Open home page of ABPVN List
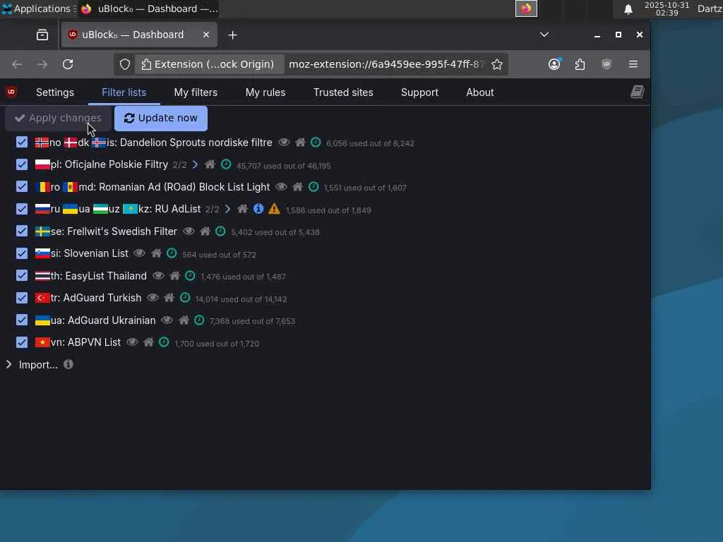This screenshot has width=723, height=542. pyautogui.click(x=148, y=342)
